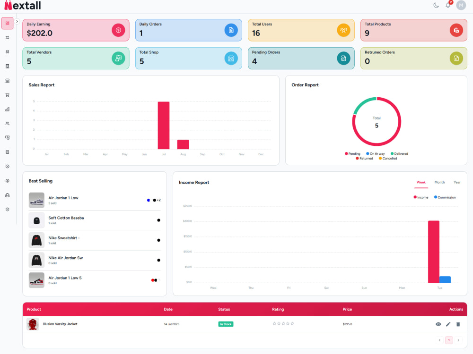Toggle the Returned legend entry
The height and width of the screenshot is (354, 473).
pos(364,158)
